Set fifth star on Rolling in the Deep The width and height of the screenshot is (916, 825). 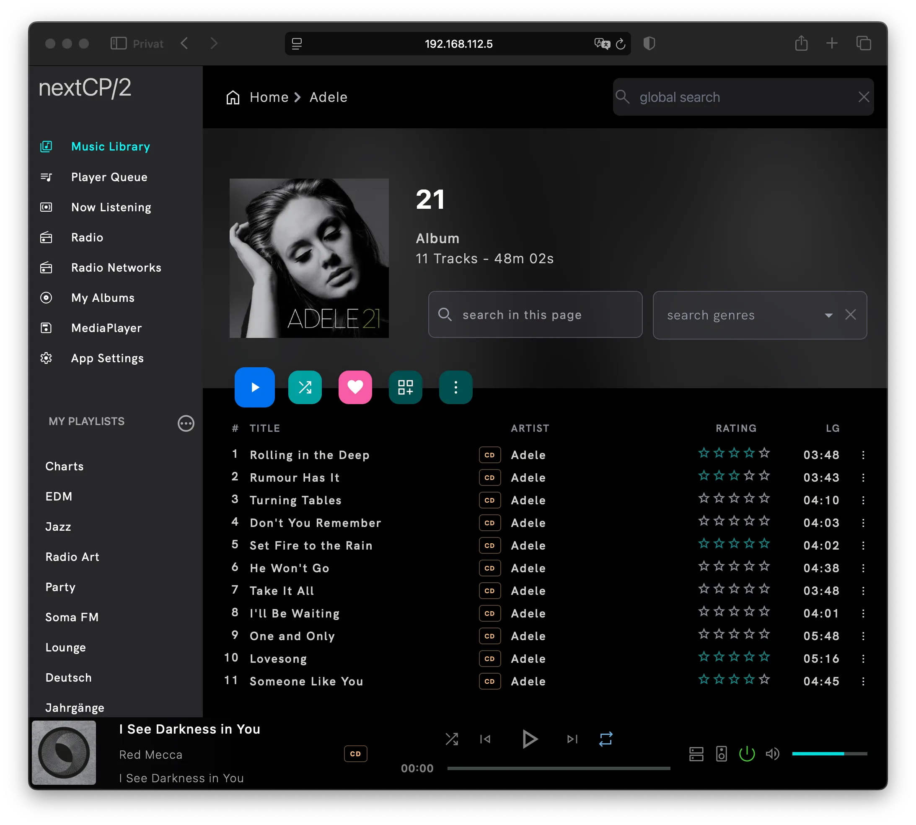coord(764,453)
